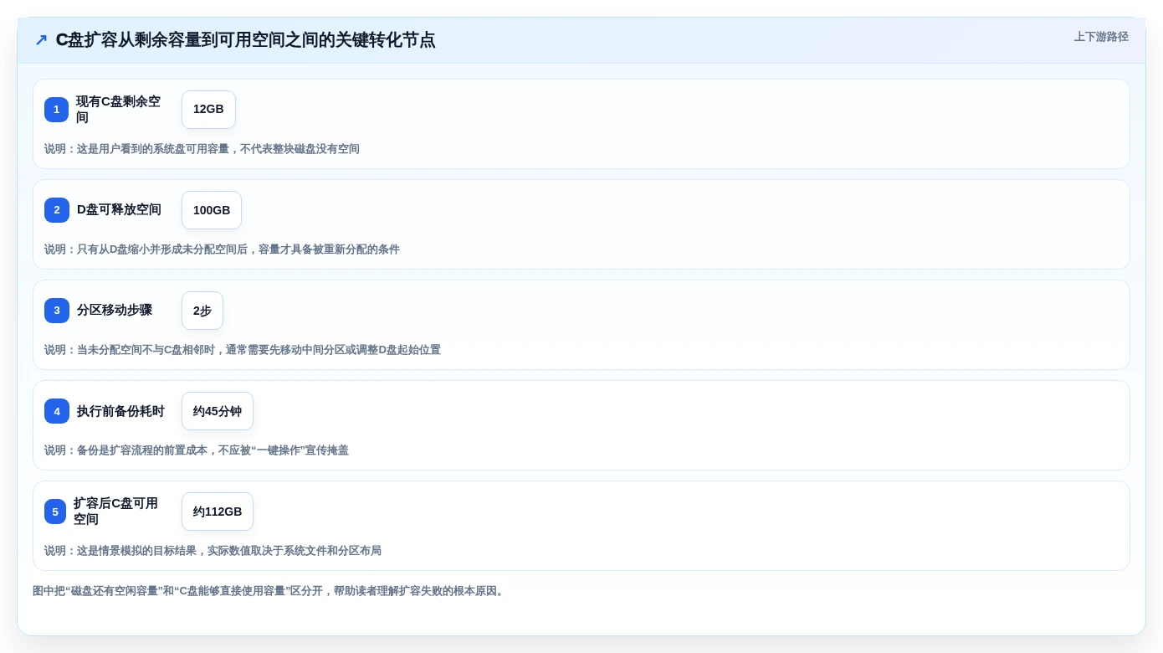Viewport: 1163px width, 653px height.
Task: Click the note about 备份是扩容流程的前置成本
Action: (x=197, y=450)
